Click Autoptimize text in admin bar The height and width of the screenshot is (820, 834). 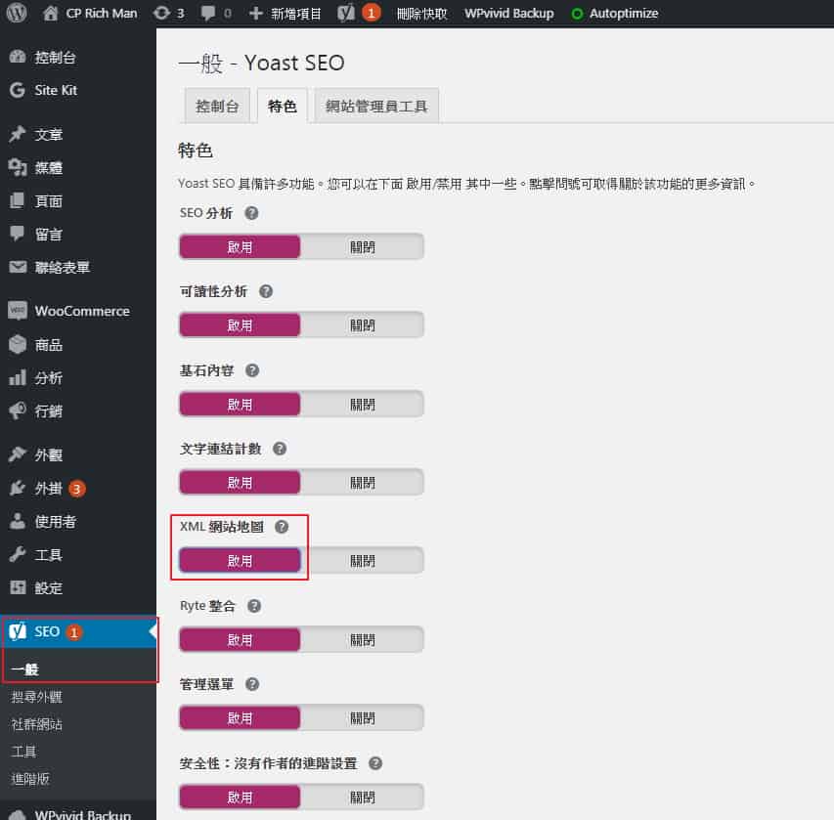click(x=624, y=14)
